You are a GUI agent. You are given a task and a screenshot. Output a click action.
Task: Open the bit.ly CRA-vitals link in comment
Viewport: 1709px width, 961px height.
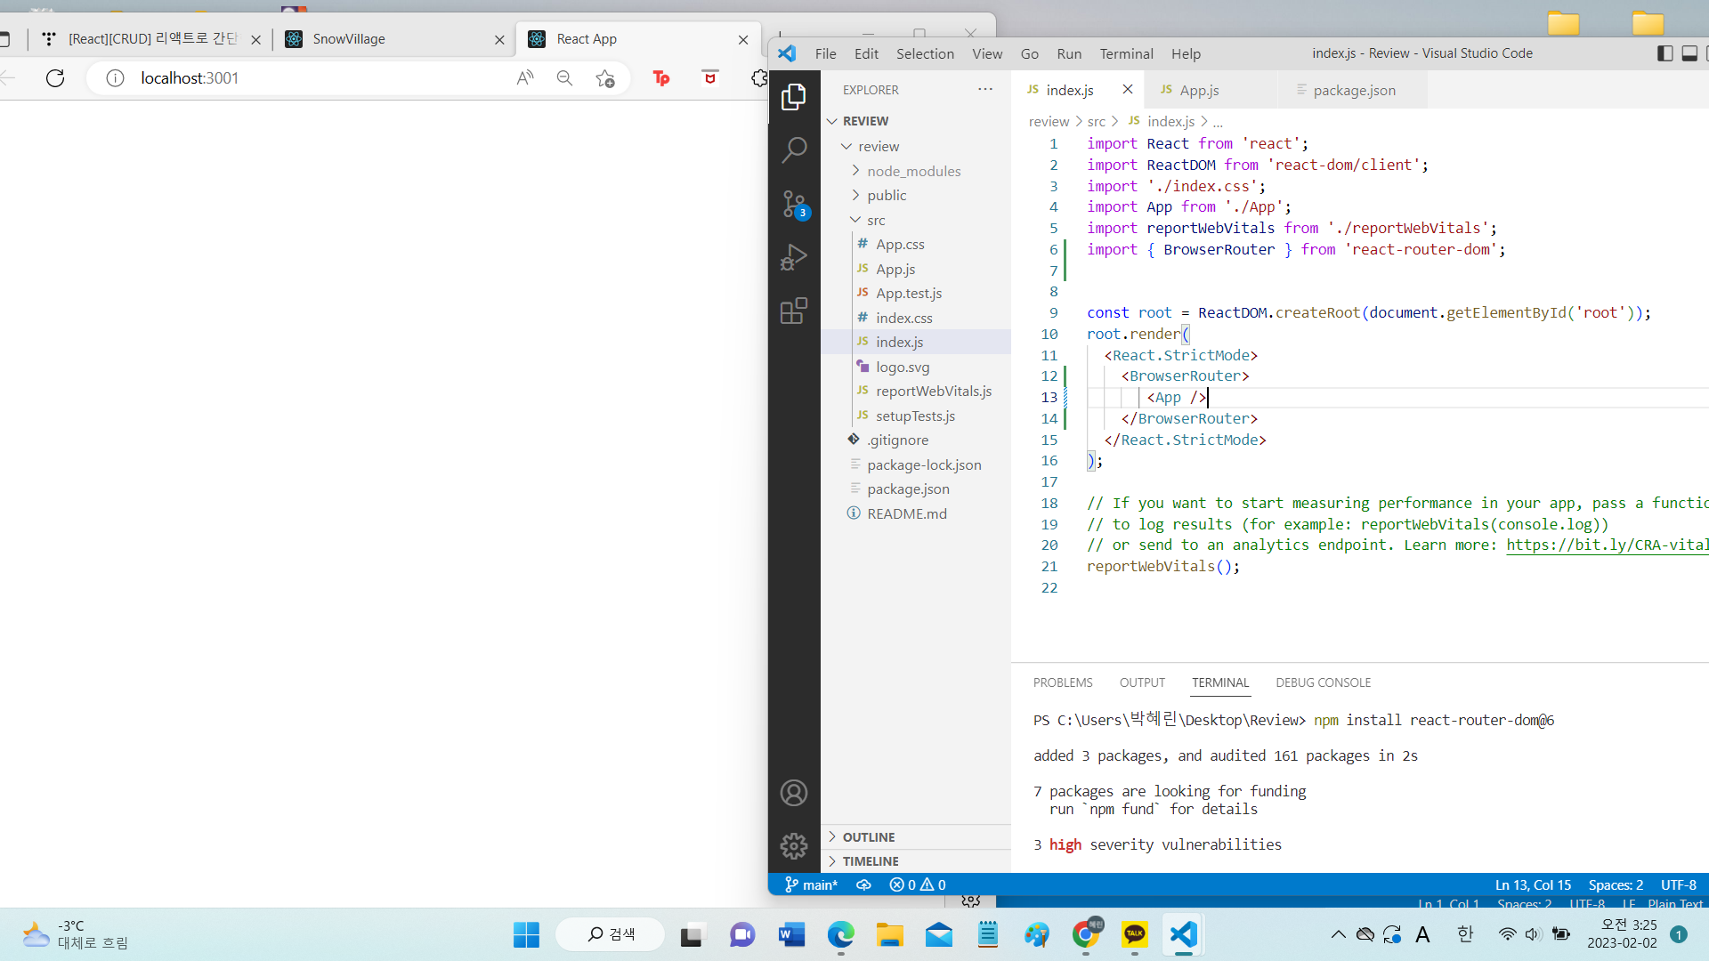pos(1607,545)
